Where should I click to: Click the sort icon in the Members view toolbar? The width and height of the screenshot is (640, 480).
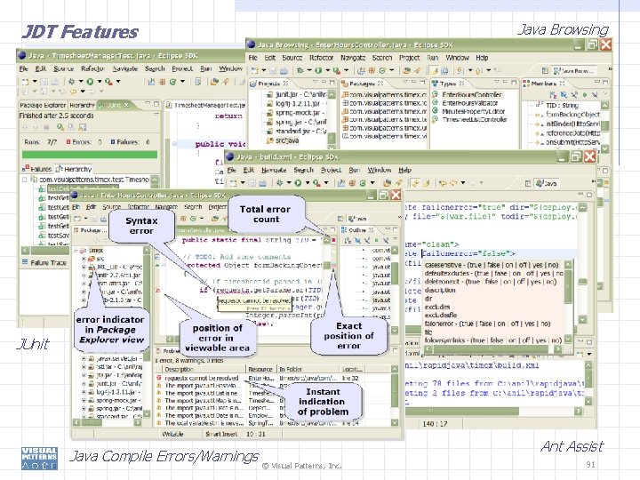553,95
